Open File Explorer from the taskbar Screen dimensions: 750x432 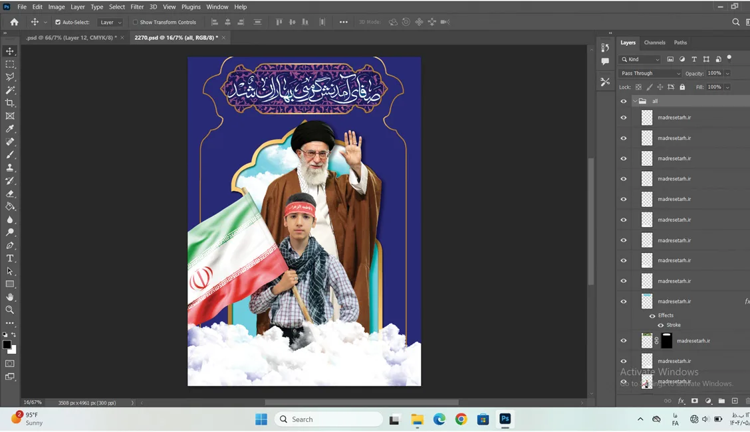(x=417, y=419)
